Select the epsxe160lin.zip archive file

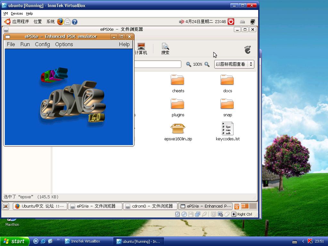coord(178,132)
